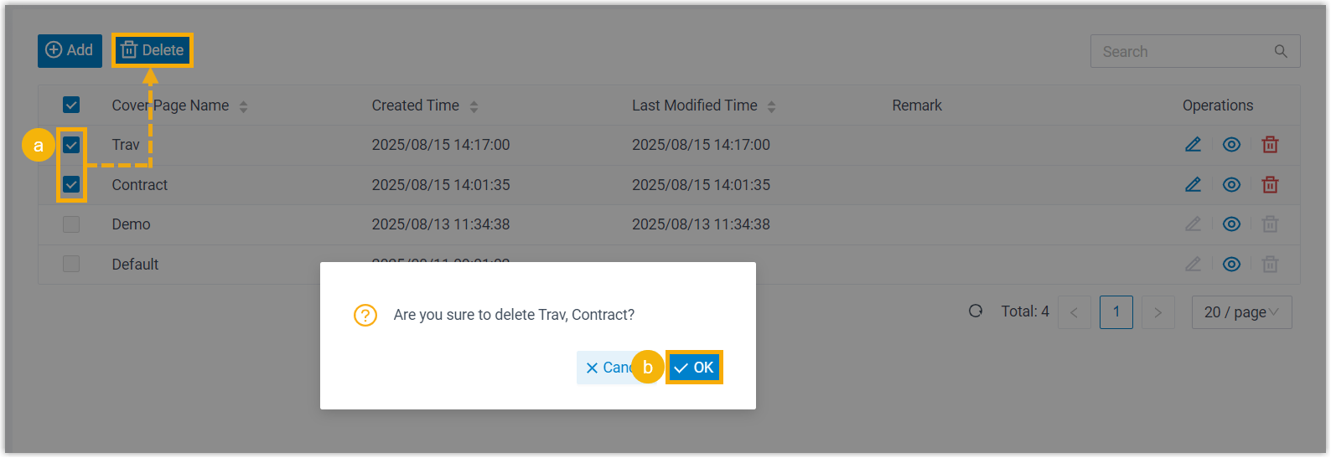Sort by Cover Page Name
The image size is (1331, 458).
point(243,106)
